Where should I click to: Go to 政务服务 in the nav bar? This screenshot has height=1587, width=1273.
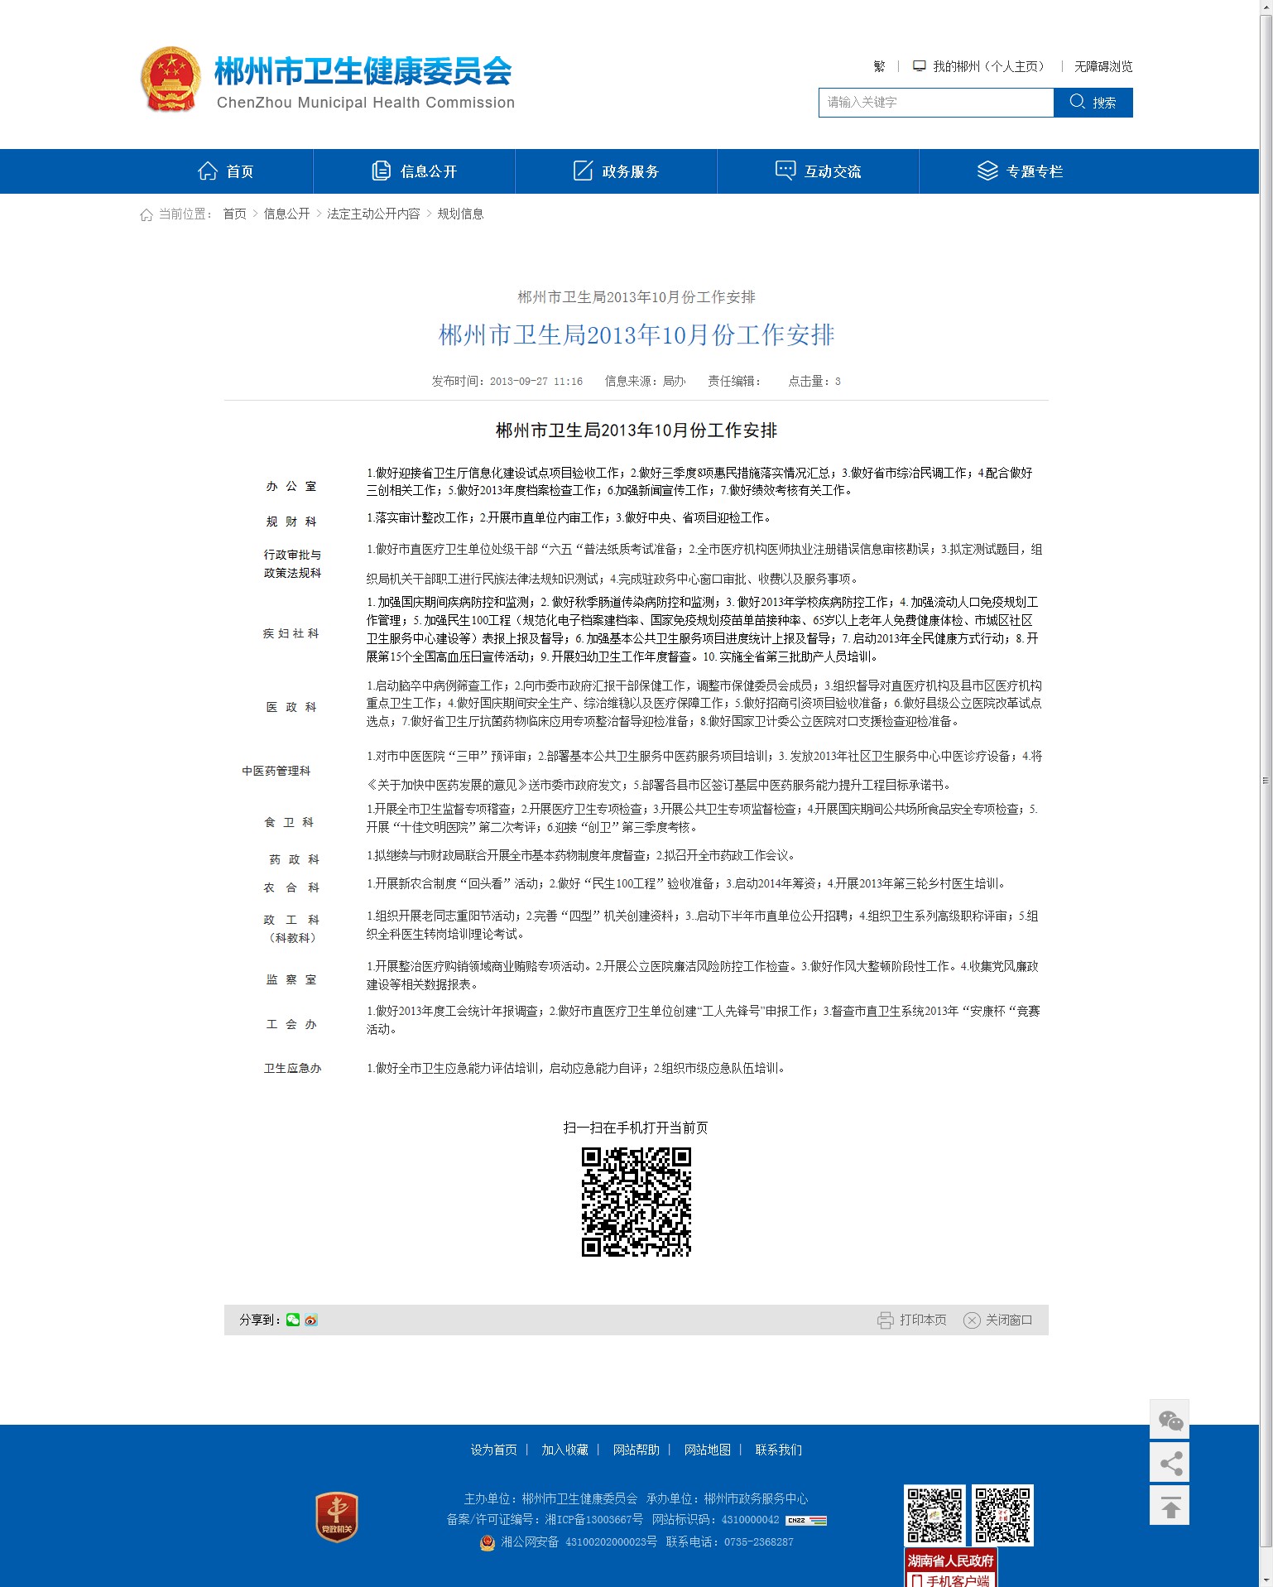click(x=616, y=171)
